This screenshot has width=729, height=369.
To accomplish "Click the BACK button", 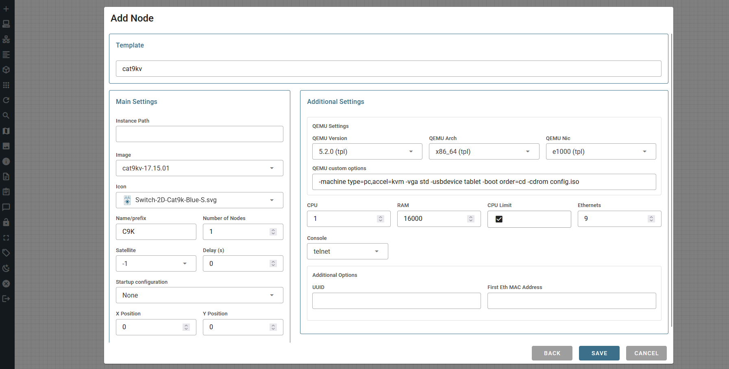I will (x=552, y=353).
